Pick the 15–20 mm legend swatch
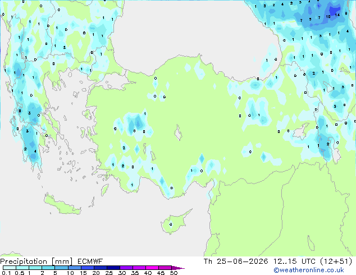This screenshot has width=356, height=275. (87, 268)
